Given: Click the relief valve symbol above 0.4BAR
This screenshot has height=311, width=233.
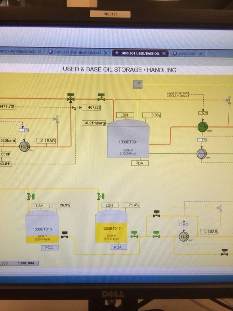Looking at the screenshot, I should click(x=219, y=208).
